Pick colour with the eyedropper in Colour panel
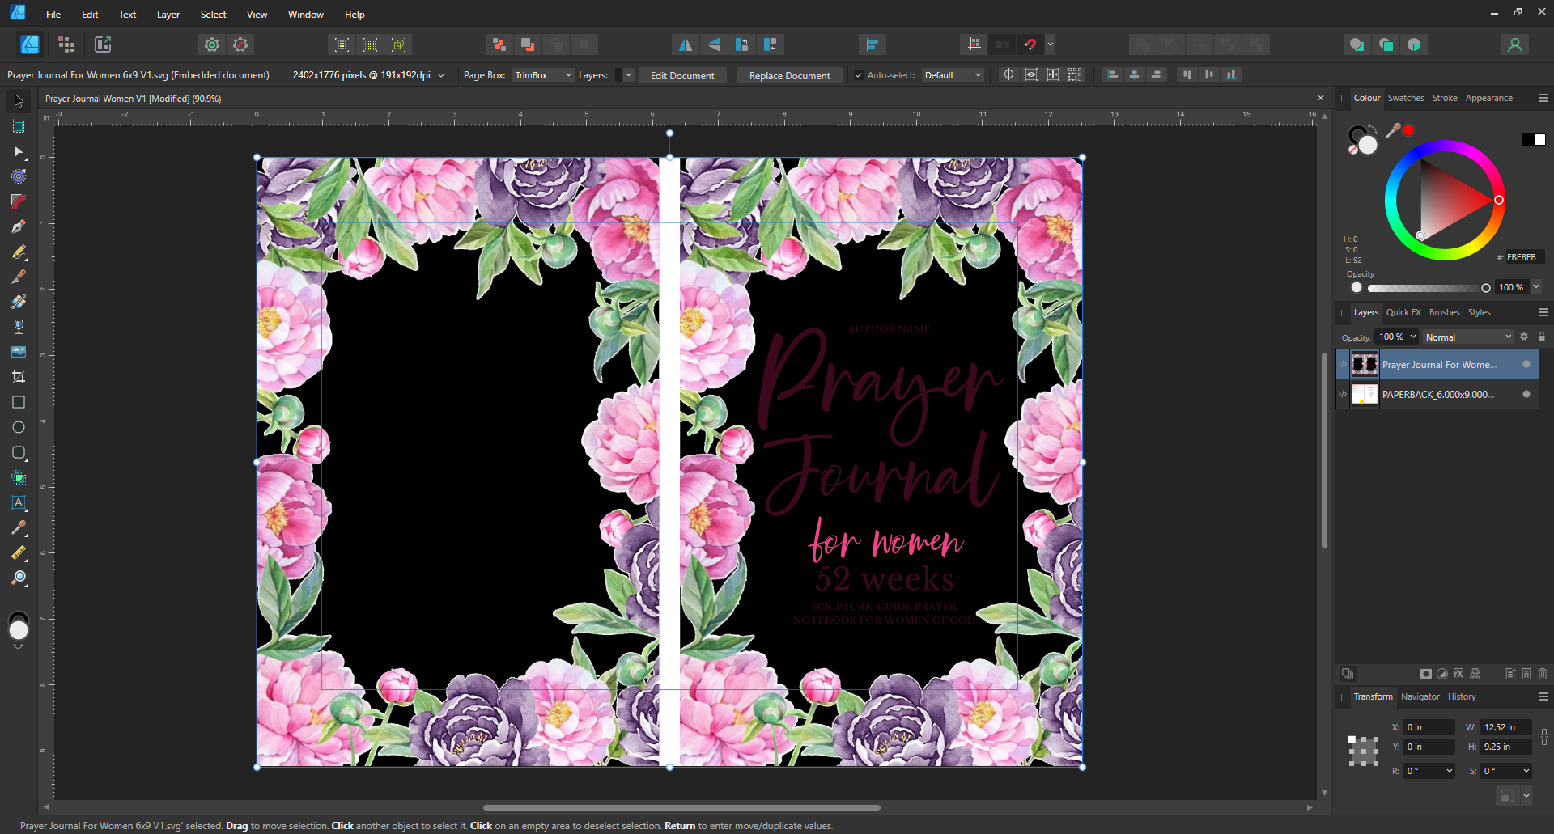1554x834 pixels. click(1393, 130)
